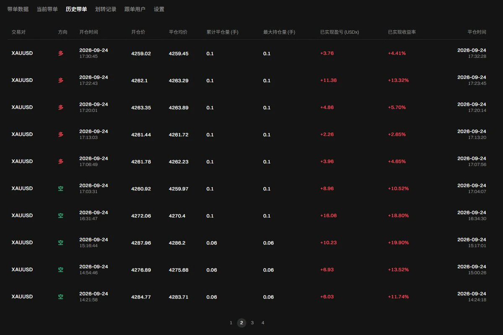Click the 平仓均价 column header
Screen dimensions: 503x335
click(x=178, y=32)
